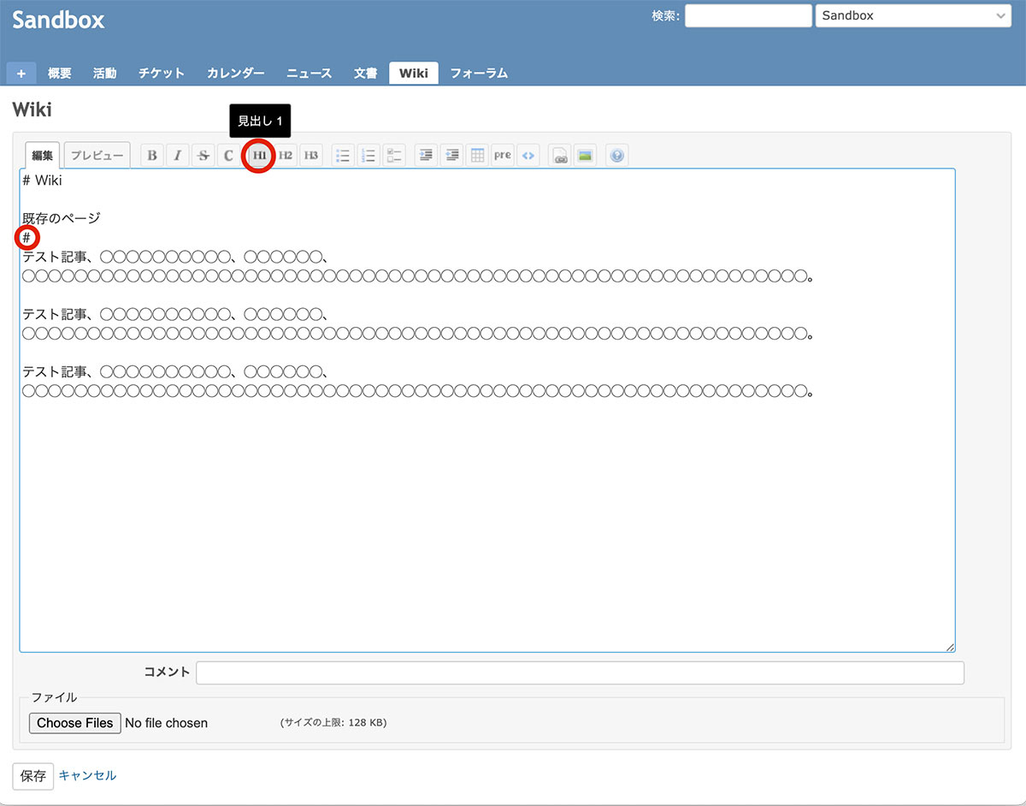Insert heading 2 with H2 button

click(x=286, y=156)
